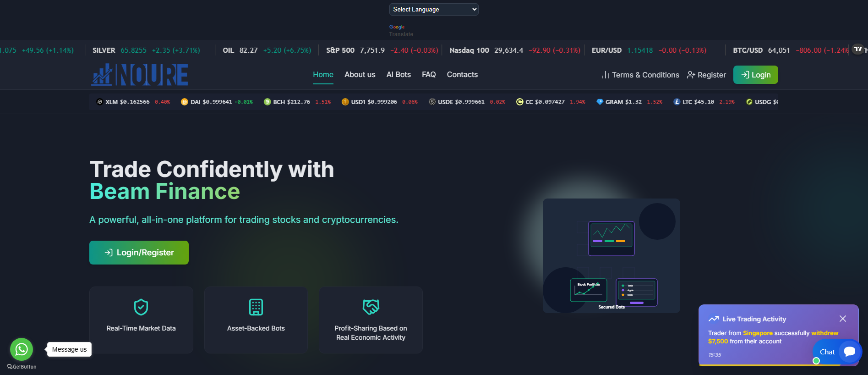Image resolution: width=868 pixels, height=375 pixels.
Task: Click the Live Trading Activity trend icon
Action: pyautogui.click(x=714, y=319)
